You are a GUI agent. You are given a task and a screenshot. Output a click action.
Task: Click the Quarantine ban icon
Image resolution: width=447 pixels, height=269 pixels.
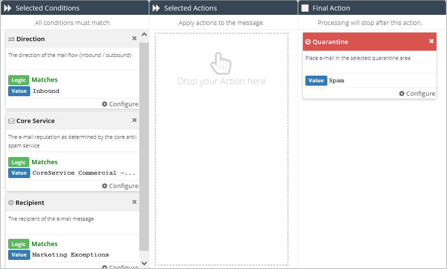pyautogui.click(x=308, y=42)
